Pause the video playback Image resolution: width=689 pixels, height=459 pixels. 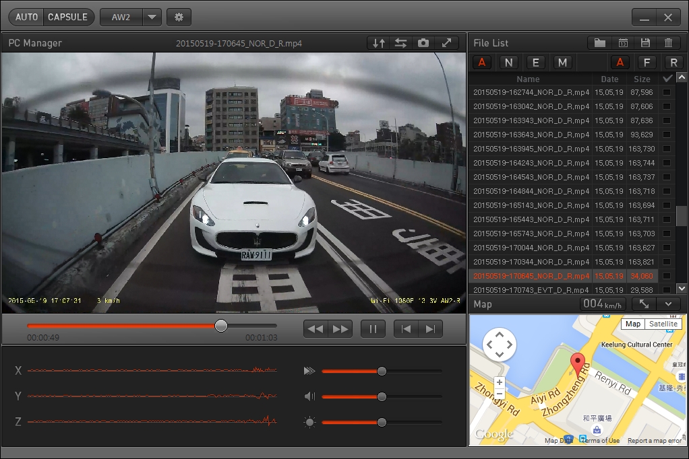[373, 329]
